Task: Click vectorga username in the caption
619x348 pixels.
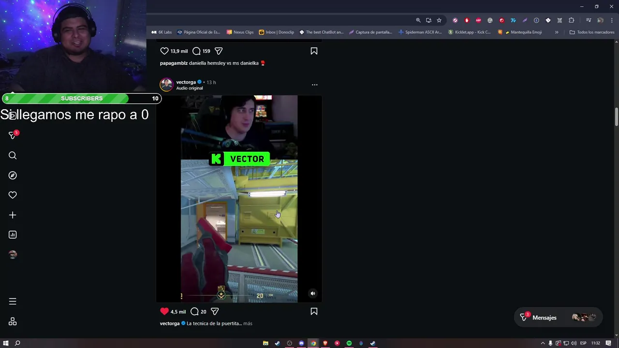Action: (170, 323)
